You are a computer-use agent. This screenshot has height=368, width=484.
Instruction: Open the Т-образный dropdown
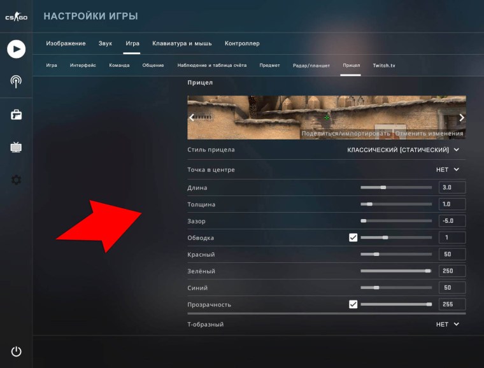click(447, 324)
